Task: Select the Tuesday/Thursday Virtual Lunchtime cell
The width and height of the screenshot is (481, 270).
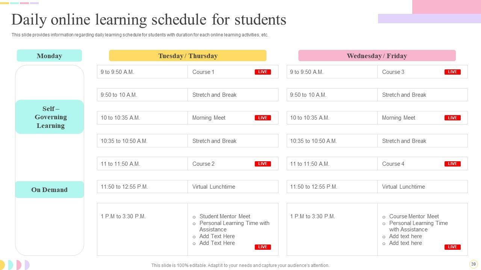Action: (x=233, y=187)
